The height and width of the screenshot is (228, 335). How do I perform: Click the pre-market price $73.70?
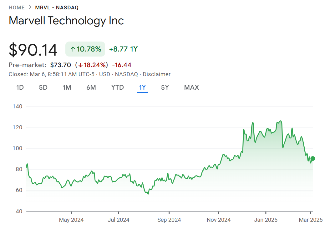point(61,65)
